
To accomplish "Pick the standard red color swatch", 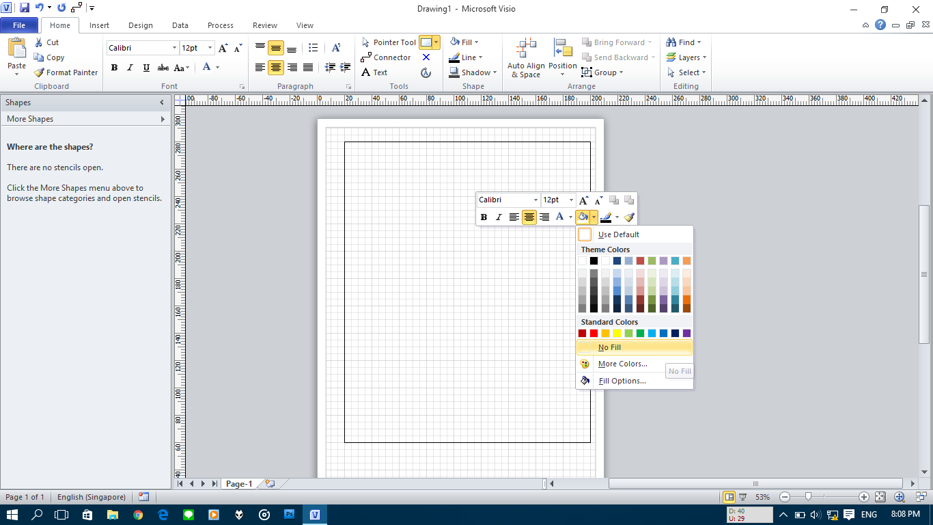I will tap(594, 334).
